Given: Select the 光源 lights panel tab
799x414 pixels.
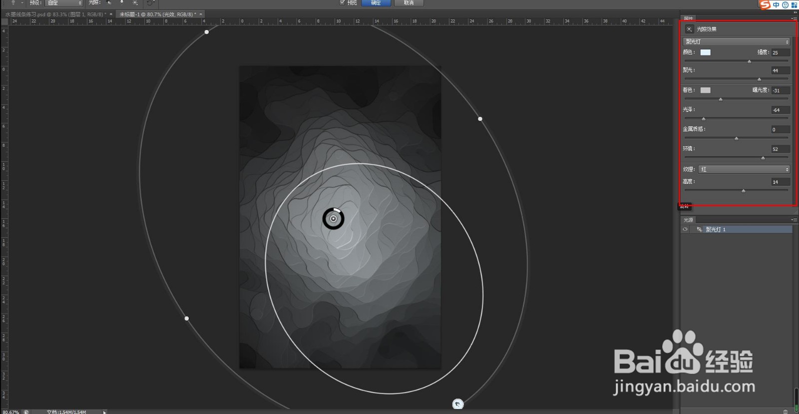Looking at the screenshot, I should pyautogui.click(x=689, y=220).
